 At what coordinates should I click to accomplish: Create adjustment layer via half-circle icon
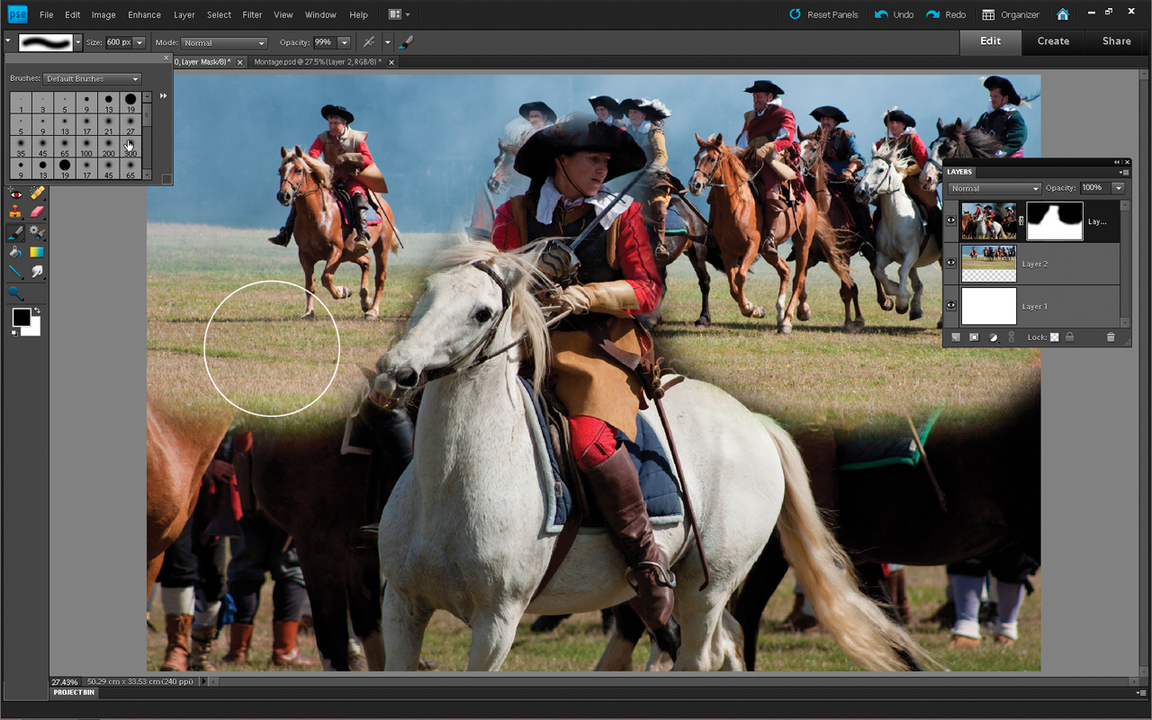tap(994, 337)
